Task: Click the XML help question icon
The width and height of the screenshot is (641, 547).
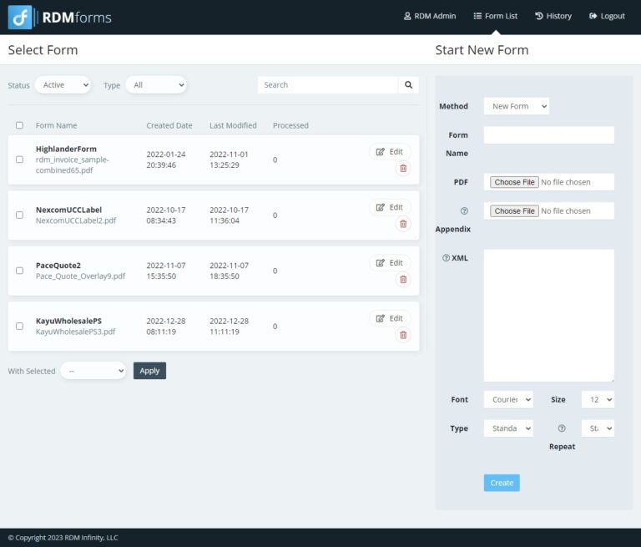Action: point(446,258)
